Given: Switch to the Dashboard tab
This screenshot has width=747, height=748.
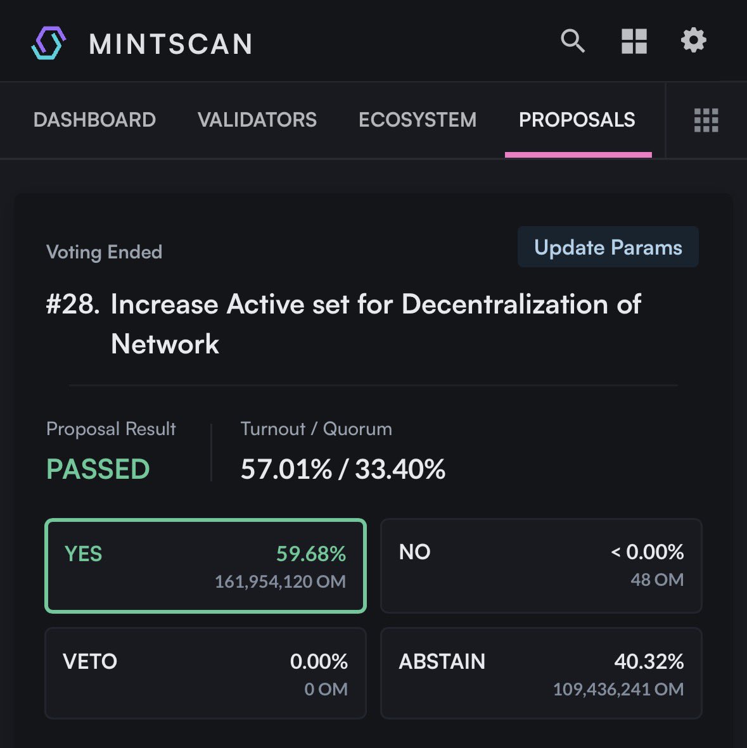Looking at the screenshot, I should [94, 120].
